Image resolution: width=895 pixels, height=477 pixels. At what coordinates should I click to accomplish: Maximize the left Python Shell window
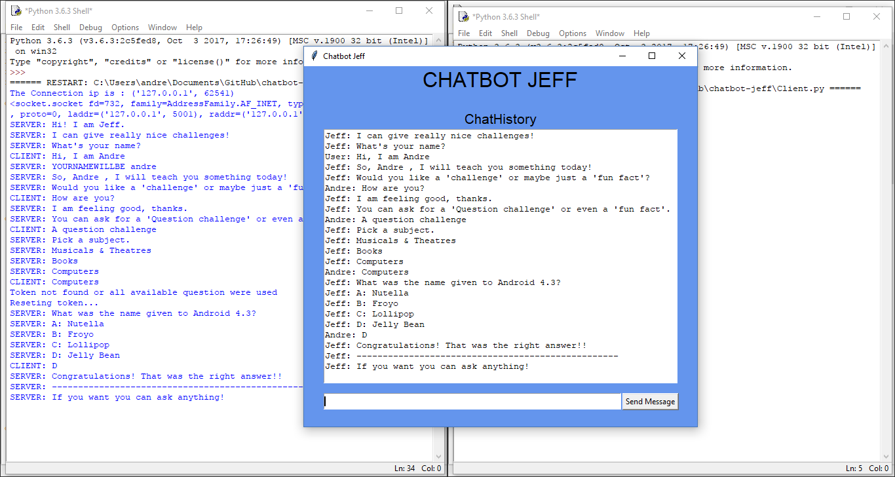tap(399, 10)
